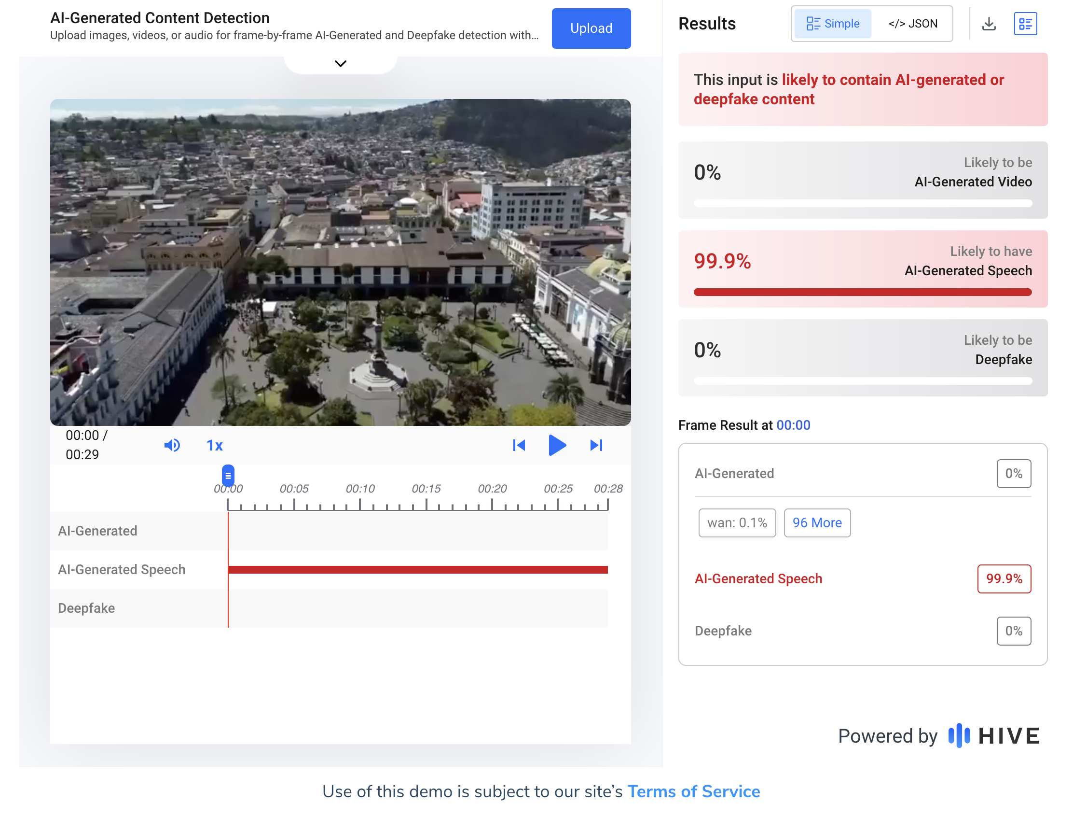Click the Hive logo

[x=994, y=735]
